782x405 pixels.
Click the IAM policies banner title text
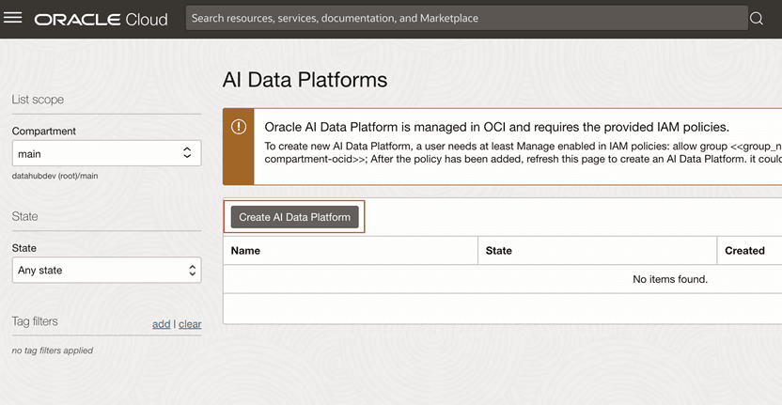tap(496, 127)
